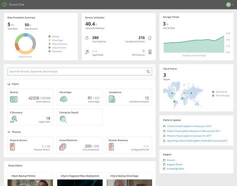Open Upcoming inSync Cloud update link
This screenshot has width=237, height=186.
pos(197,140)
